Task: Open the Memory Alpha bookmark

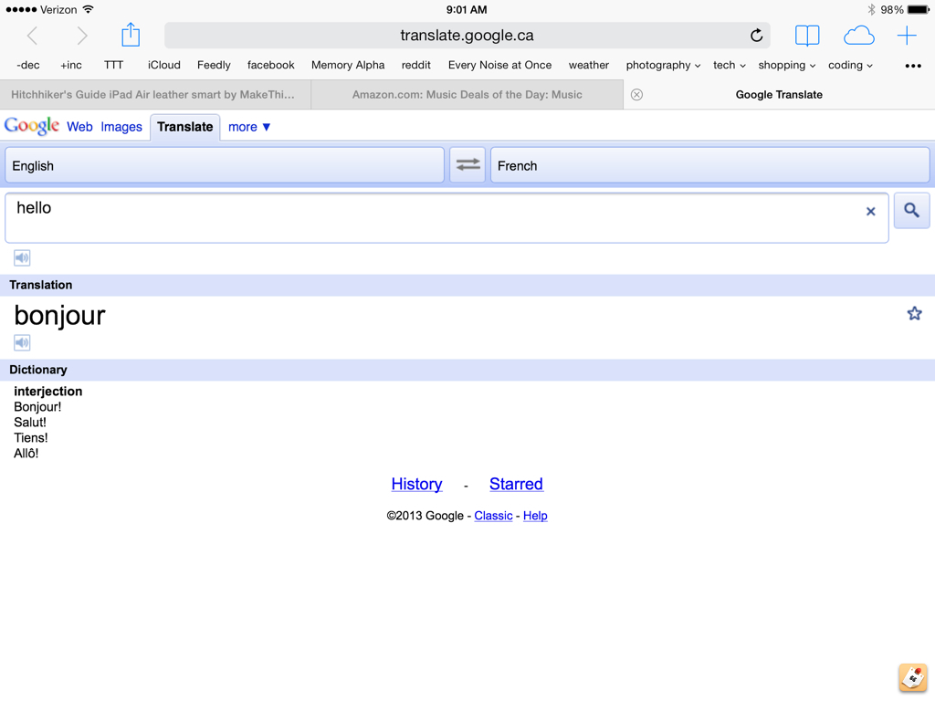Action: coord(348,65)
